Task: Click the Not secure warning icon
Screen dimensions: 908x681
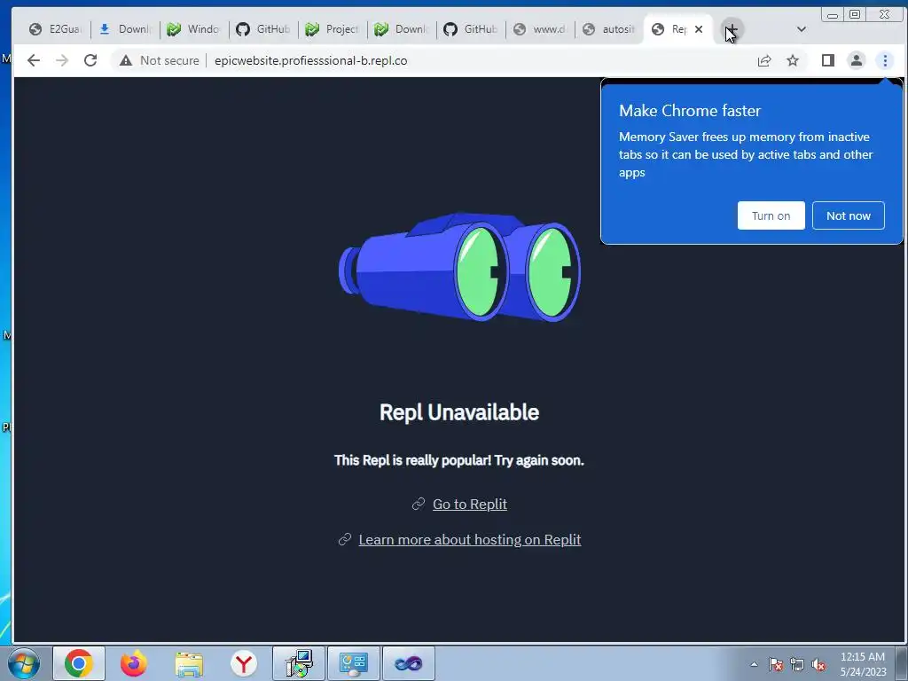Action: click(x=126, y=60)
